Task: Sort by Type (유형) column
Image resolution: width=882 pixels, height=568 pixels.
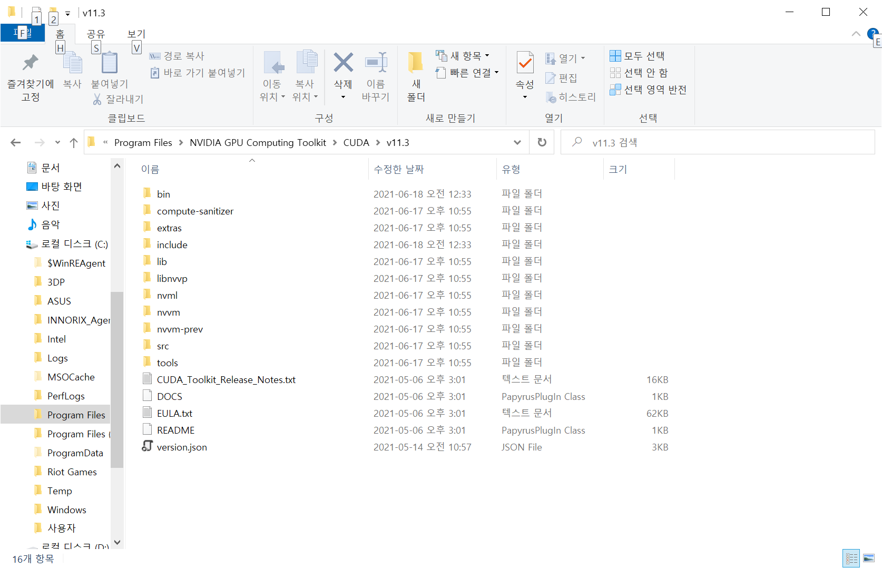Action: coord(550,169)
